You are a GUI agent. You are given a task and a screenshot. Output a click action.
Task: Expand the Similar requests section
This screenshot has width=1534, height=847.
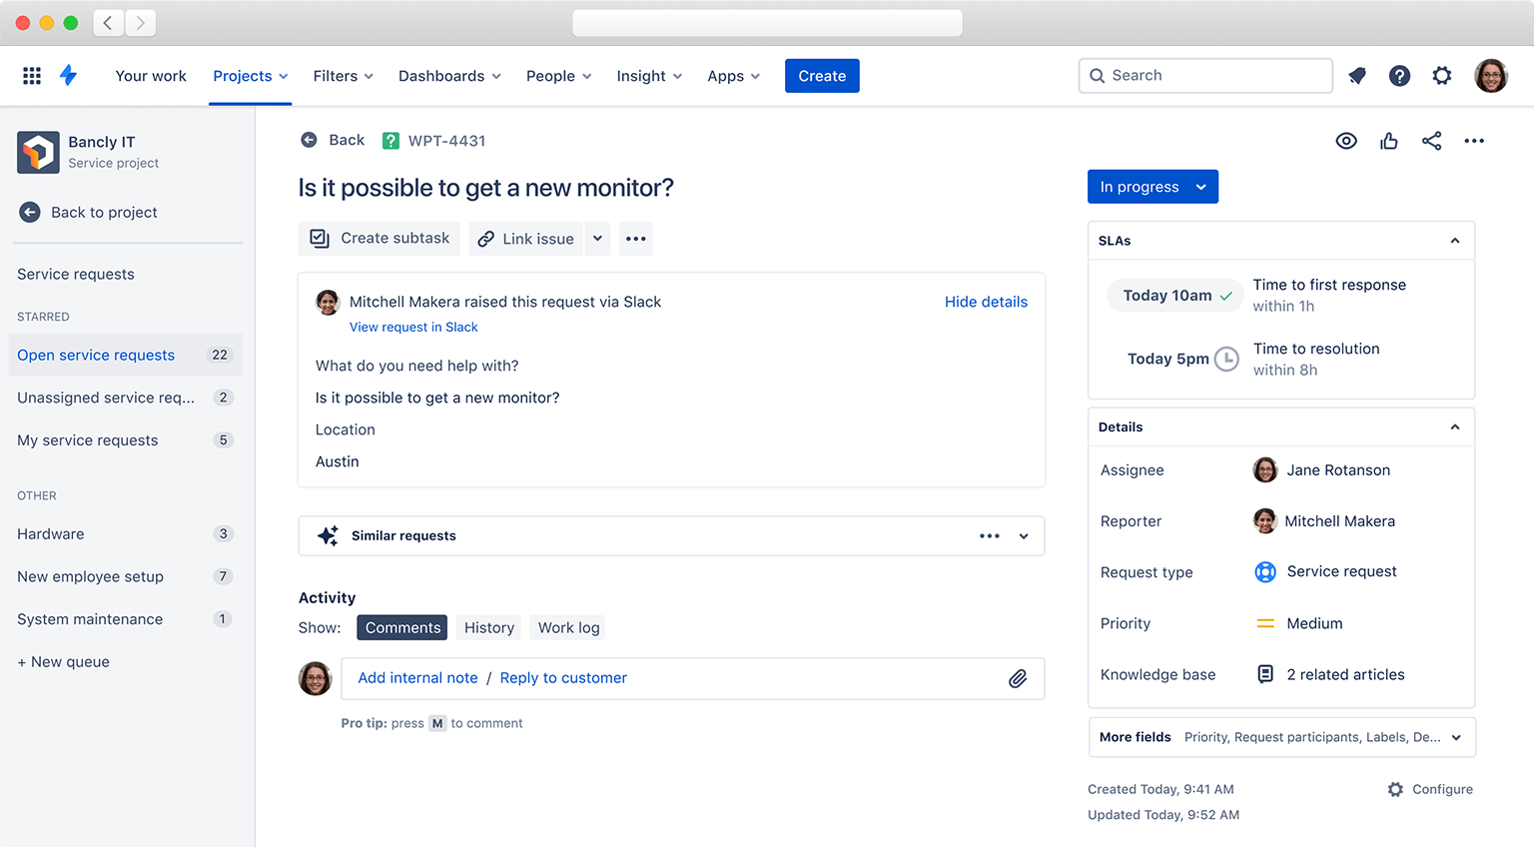tap(1023, 536)
